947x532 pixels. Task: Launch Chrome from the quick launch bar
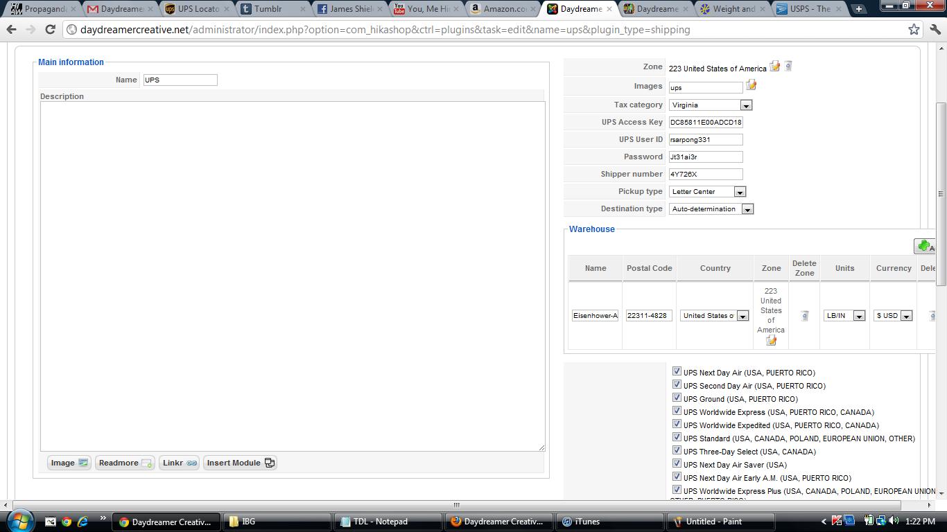[67, 522]
